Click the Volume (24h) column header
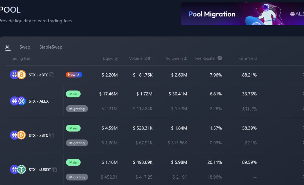 tap(141, 58)
